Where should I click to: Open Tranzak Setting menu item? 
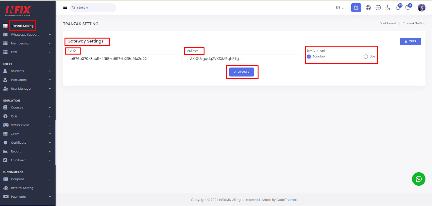click(22, 26)
